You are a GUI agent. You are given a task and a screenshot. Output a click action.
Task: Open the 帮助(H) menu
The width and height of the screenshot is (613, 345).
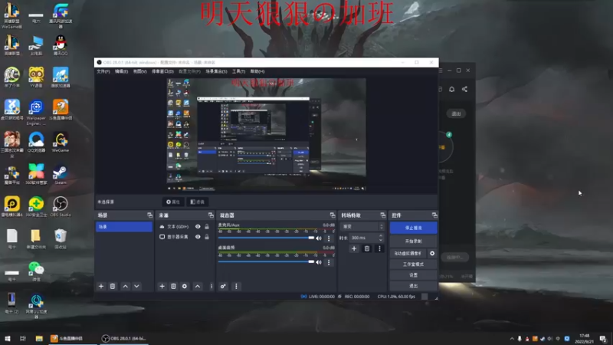tap(257, 71)
